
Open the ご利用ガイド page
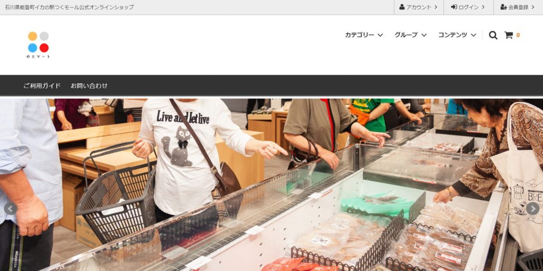(42, 85)
